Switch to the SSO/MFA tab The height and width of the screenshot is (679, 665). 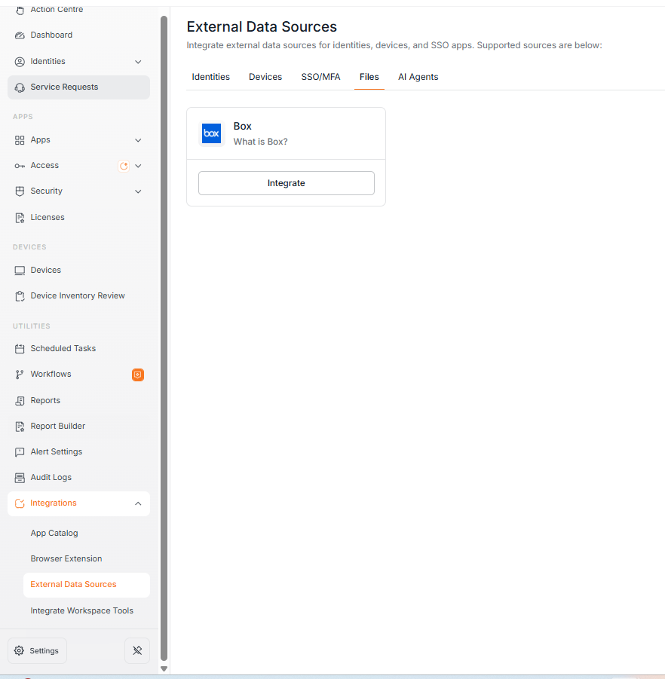(320, 77)
